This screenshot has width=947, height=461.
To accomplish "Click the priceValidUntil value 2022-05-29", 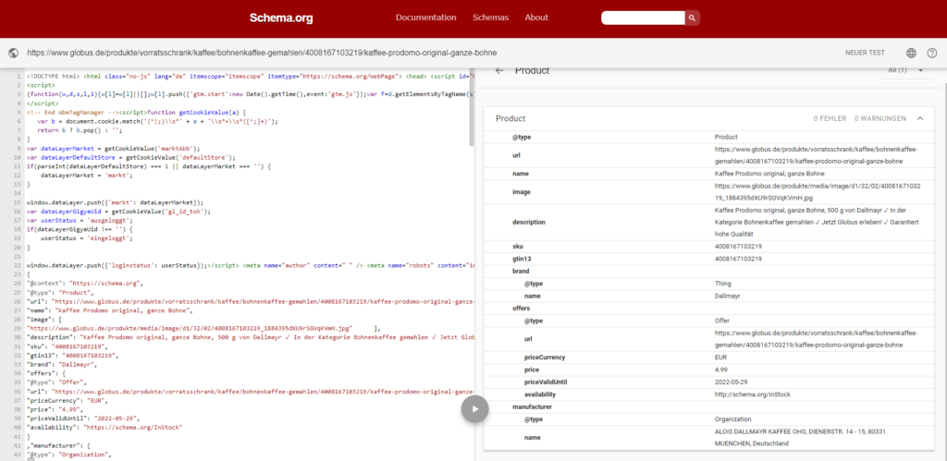I will 732,382.
